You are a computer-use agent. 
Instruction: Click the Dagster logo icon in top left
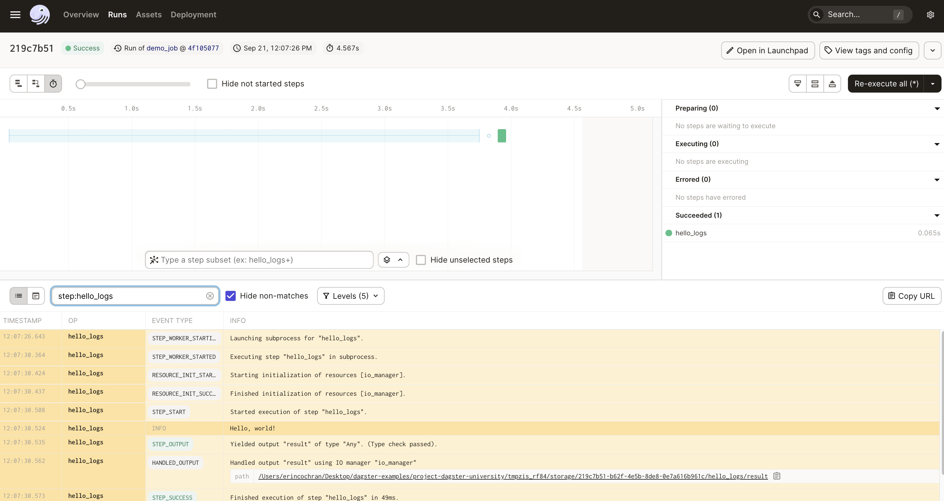(x=39, y=14)
